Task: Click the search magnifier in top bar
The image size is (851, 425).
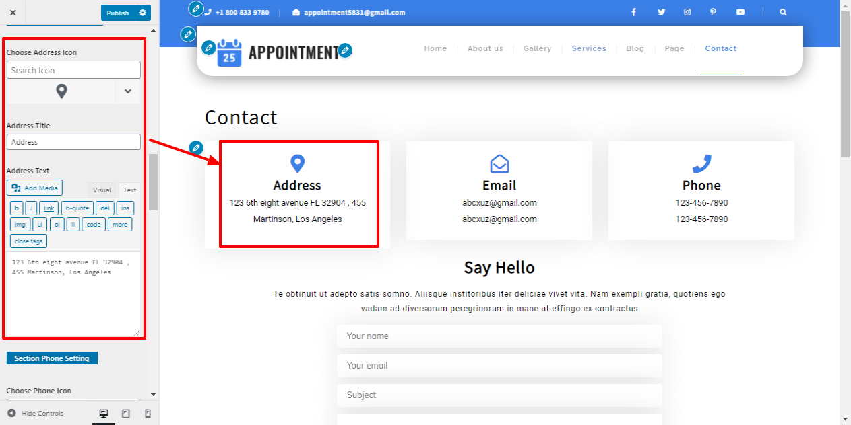Action: tap(783, 12)
